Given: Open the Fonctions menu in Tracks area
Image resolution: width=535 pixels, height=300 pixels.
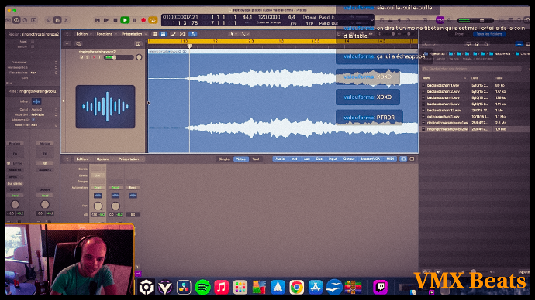Looking at the screenshot, I should [x=106, y=34].
